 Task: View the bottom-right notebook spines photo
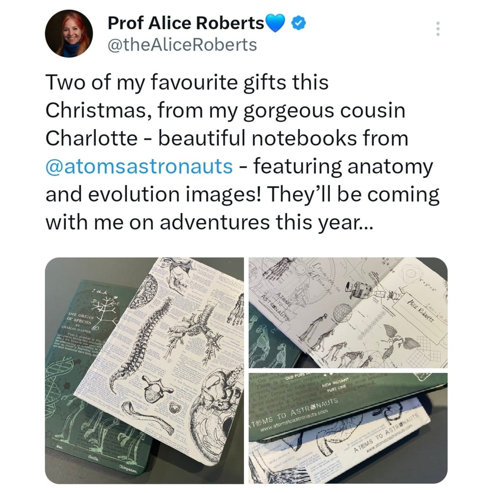[x=348, y=428]
